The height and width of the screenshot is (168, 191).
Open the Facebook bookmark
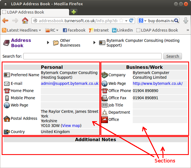74,30
